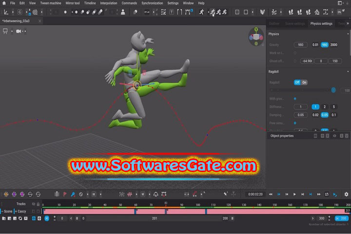Click the eye icon in Object properties header
The height and width of the screenshot is (234, 351).
tap(334, 136)
